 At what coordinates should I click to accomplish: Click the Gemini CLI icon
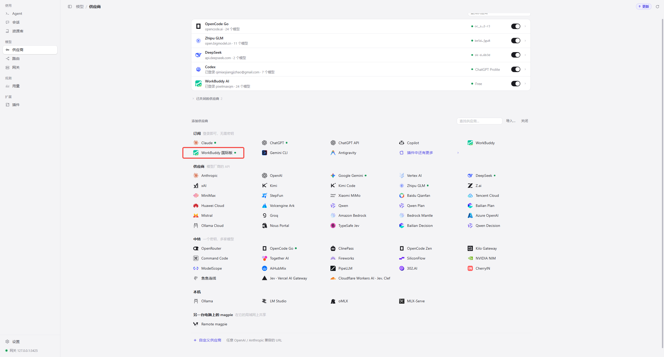click(x=264, y=153)
